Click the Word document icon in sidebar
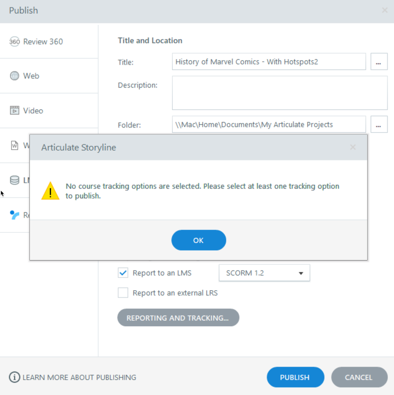 14,146
